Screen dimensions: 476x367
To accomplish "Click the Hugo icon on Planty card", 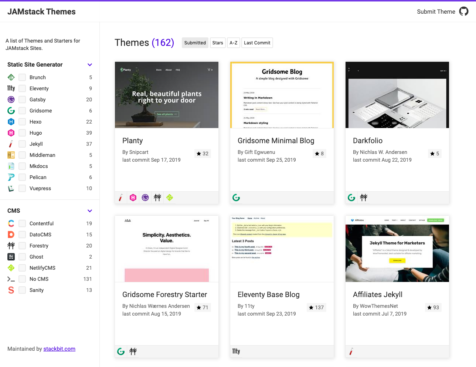I will click(133, 198).
